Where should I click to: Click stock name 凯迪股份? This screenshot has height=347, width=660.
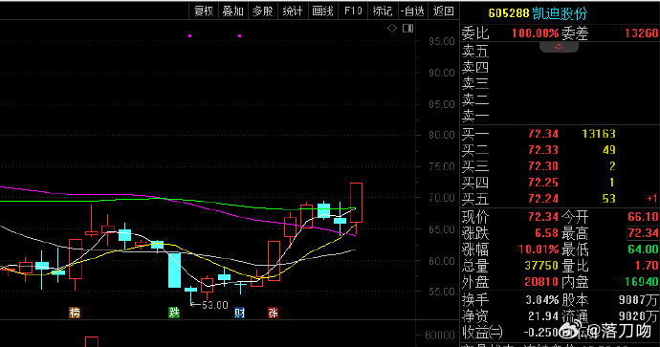click(x=560, y=13)
